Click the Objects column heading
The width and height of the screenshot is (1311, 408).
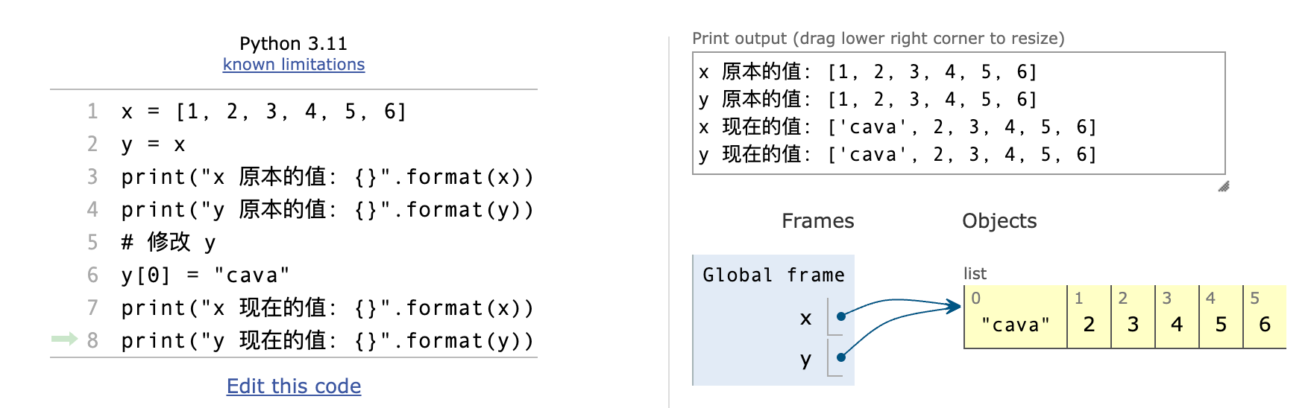pos(999,220)
